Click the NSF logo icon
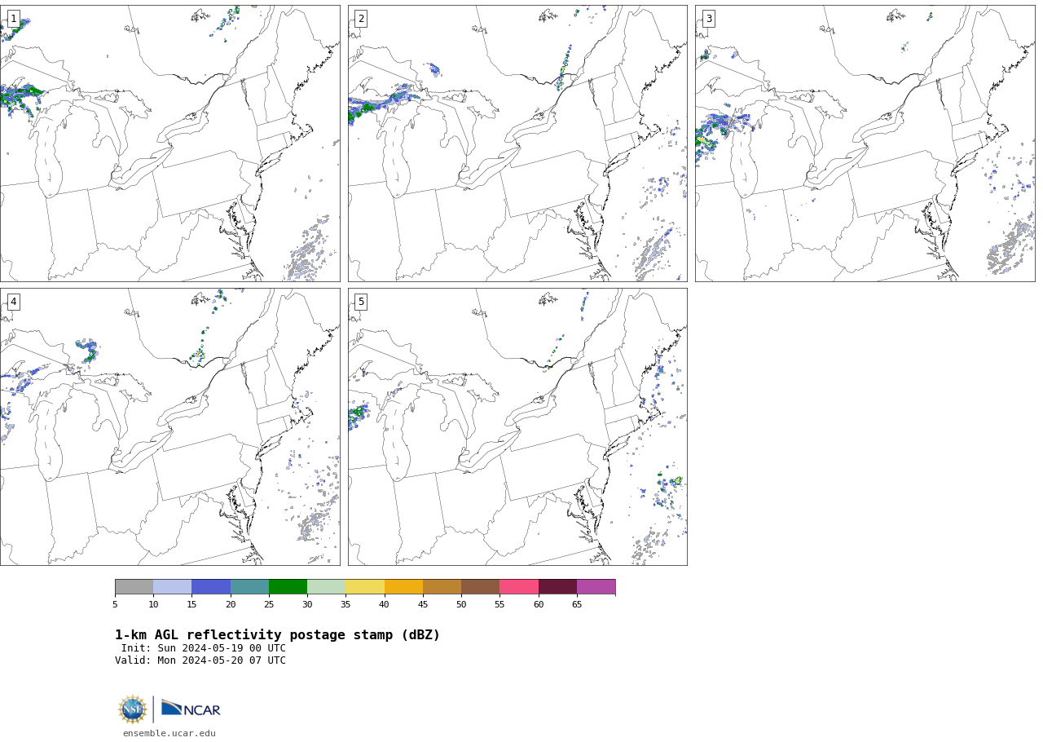The height and width of the screenshot is (742, 1043). coord(132,709)
